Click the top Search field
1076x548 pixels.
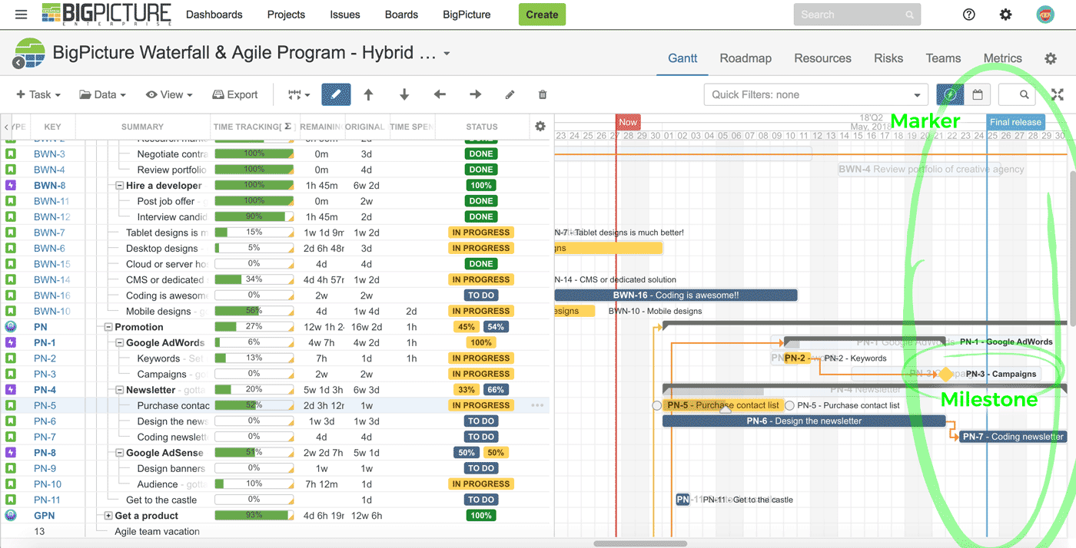pyautogui.click(x=856, y=15)
